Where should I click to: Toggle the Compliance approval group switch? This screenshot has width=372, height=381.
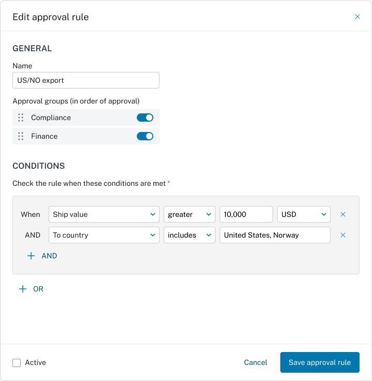145,118
